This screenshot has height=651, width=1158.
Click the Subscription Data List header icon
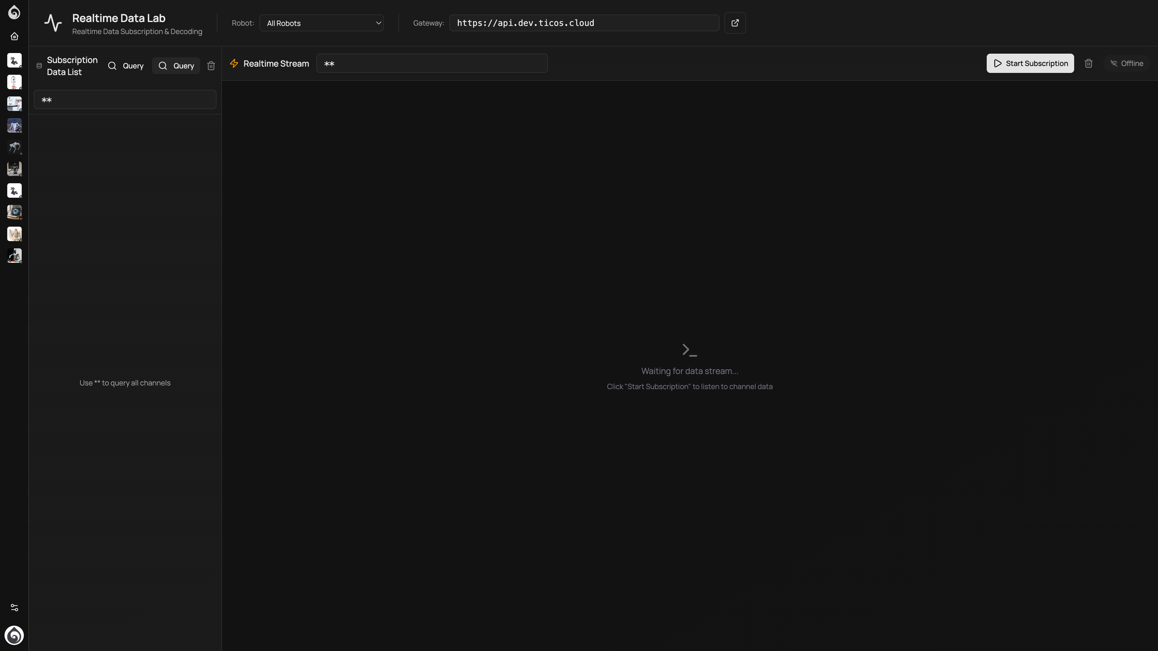tap(39, 66)
